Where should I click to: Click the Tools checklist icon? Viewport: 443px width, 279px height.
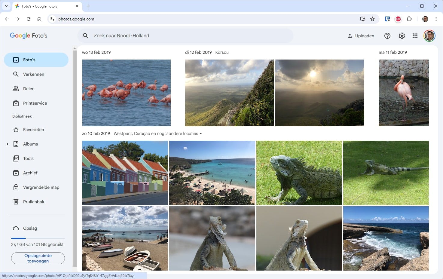pyautogui.click(x=16, y=158)
